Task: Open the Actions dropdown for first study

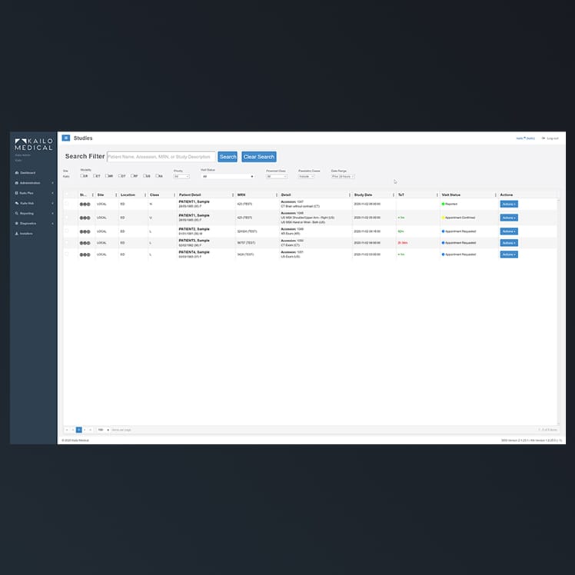Action: [509, 204]
